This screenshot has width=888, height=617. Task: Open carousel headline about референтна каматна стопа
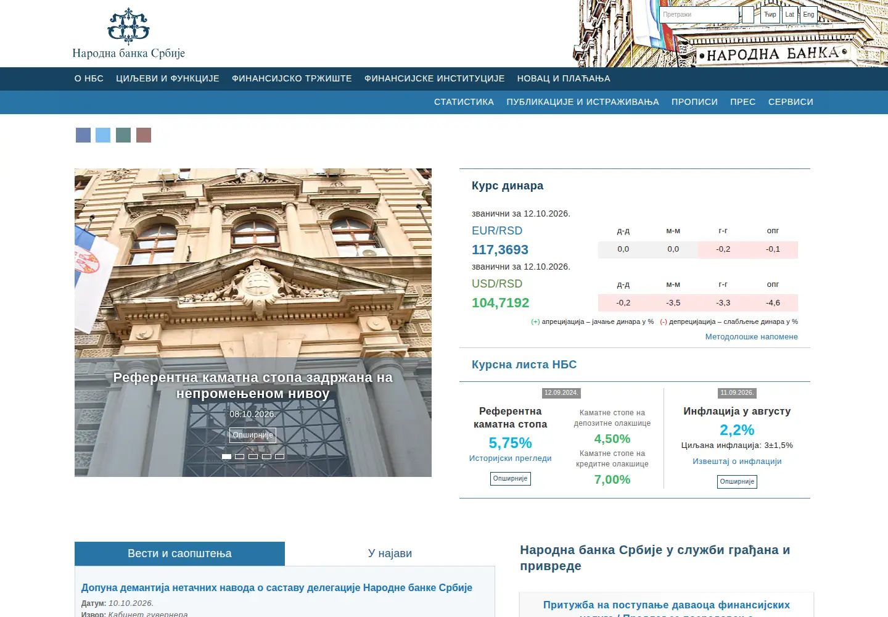pyautogui.click(x=253, y=385)
